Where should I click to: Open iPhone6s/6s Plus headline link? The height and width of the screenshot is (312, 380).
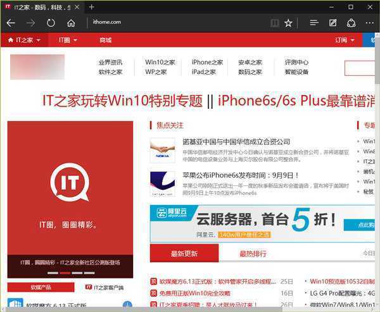point(296,101)
